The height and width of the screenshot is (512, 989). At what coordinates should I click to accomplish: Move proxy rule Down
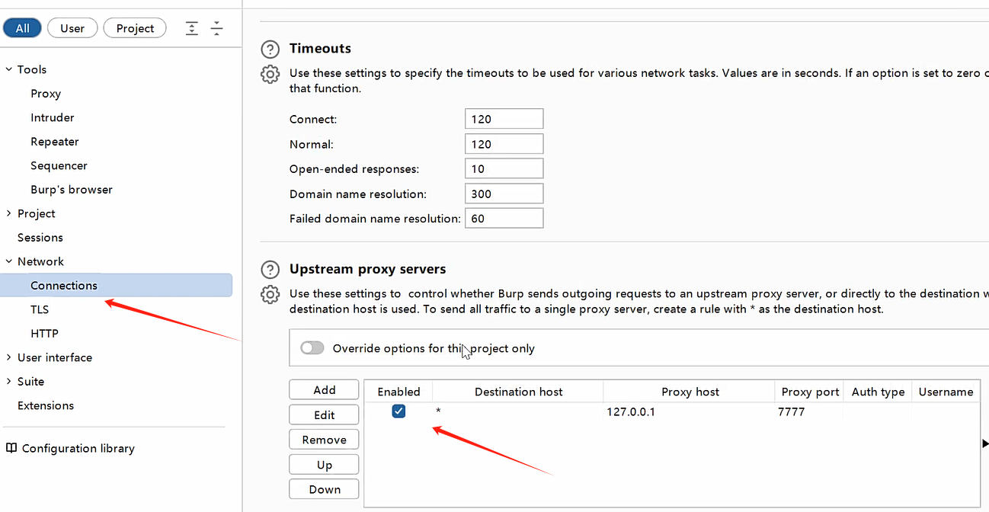324,489
